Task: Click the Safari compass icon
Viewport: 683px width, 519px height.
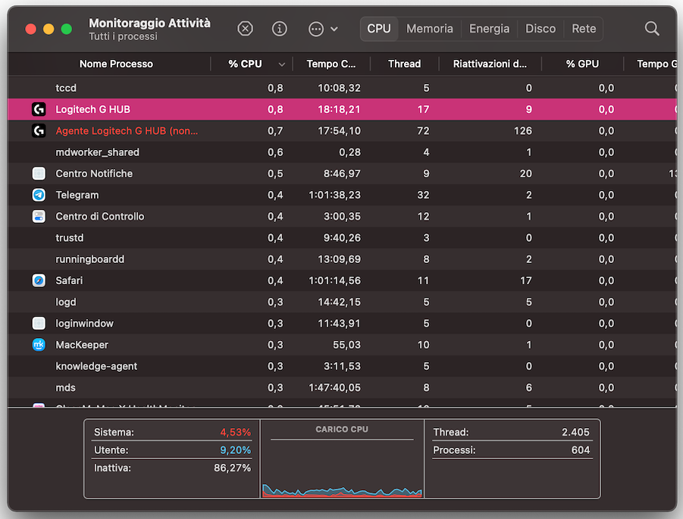Action: click(39, 280)
